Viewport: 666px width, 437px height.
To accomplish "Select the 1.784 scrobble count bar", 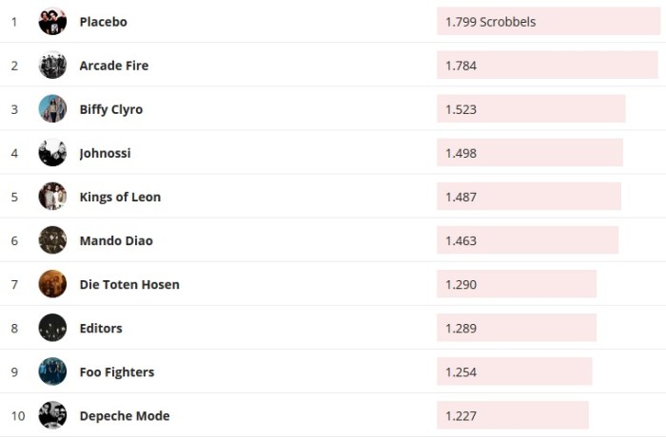I will coord(547,66).
